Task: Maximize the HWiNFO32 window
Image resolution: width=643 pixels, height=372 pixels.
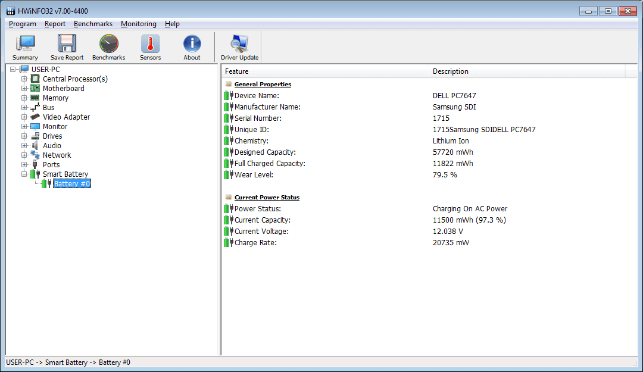Action: [x=608, y=11]
